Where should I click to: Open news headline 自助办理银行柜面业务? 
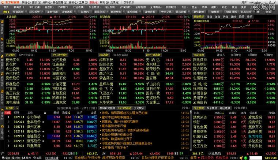(x=117, y=135)
